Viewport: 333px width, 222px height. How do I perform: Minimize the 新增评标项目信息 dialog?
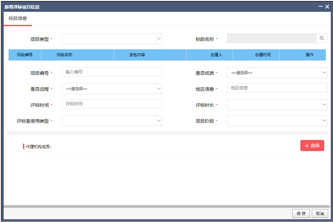320,7
